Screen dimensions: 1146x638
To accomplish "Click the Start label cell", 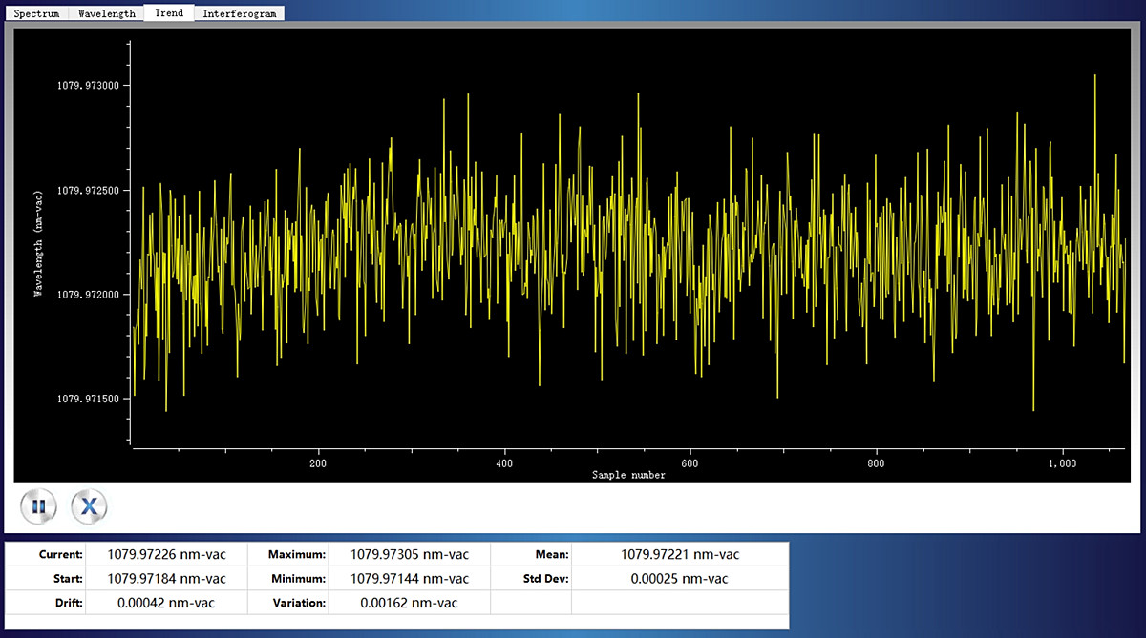I will click(47, 578).
